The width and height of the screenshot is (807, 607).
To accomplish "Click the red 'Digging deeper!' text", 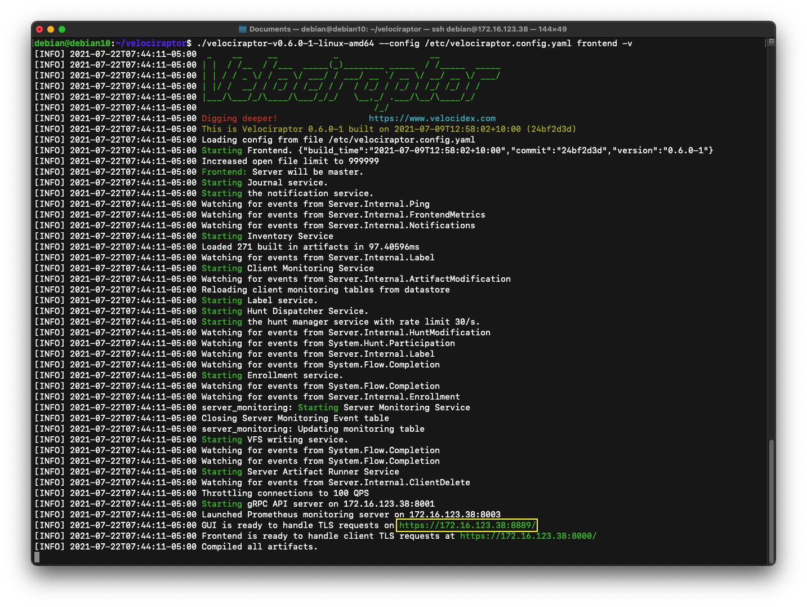I will click(239, 118).
